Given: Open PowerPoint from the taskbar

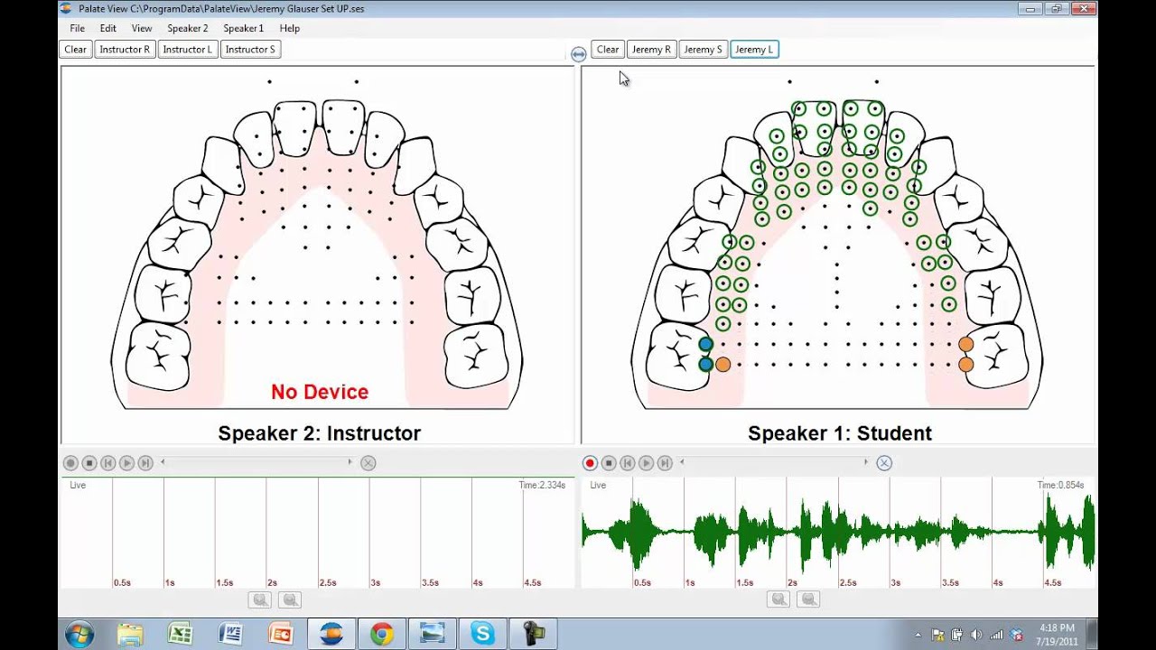Looking at the screenshot, I should [x=280, y=635].
